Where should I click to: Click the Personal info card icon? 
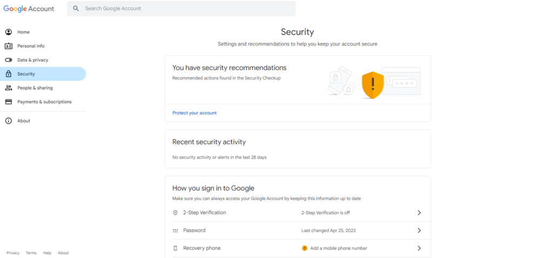tap(9, 46)
